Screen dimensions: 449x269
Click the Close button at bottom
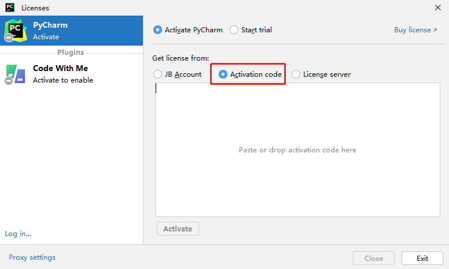tap(374, 258)
